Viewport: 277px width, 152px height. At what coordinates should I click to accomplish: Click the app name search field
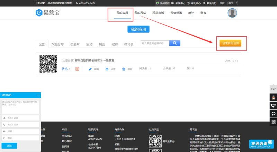tap(155, 43)
